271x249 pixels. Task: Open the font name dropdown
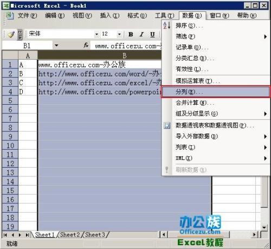point(96,34)
